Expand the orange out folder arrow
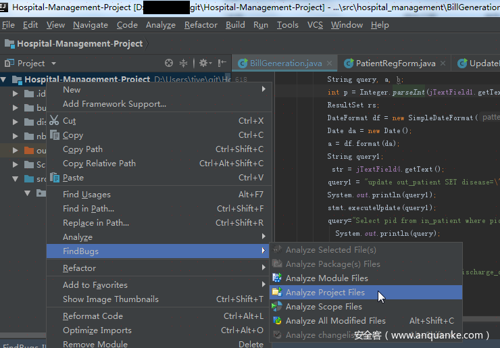Image resolution: width=500 pixels, height=348 pixels. (16, 150)
